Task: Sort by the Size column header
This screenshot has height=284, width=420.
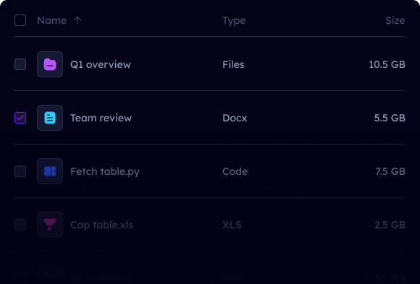Action: tap(395, 20)
